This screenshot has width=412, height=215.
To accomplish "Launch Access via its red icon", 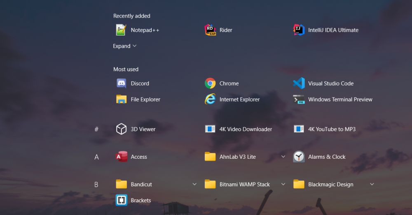I will pos(122,157).
